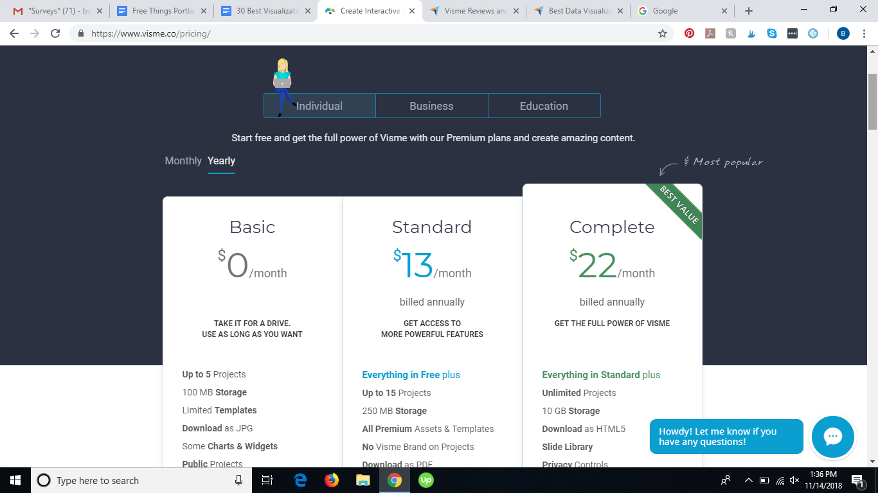878x493 pixels.
Task: Switch to the Education plans tab
Action: [544, 106]
